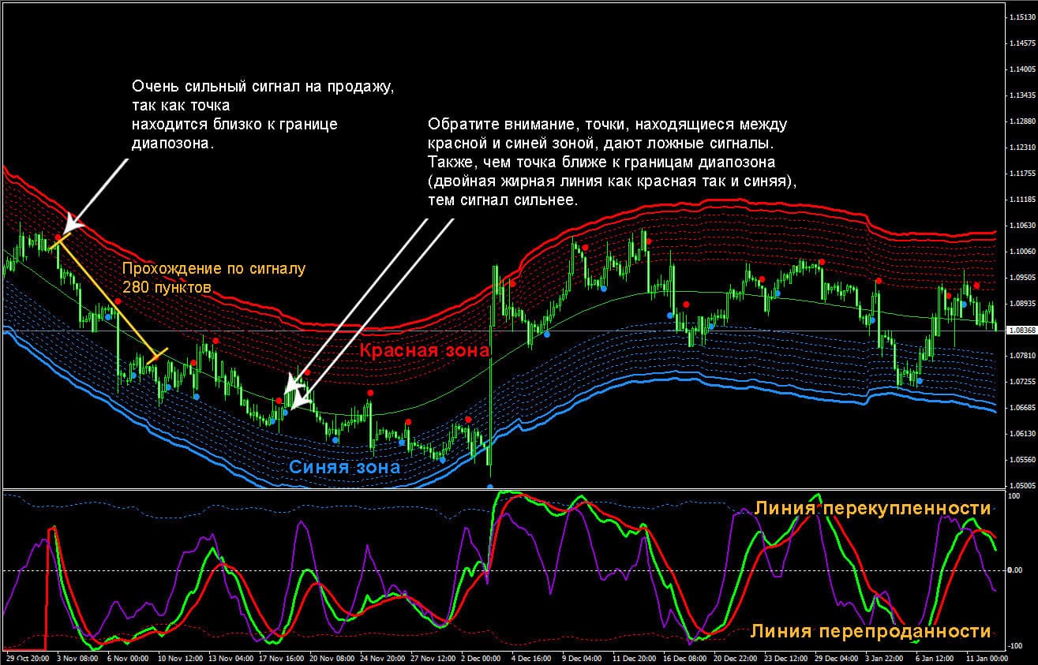
Task: Click the 4 Dec 16:00 time label
Action: pos(533,657)
